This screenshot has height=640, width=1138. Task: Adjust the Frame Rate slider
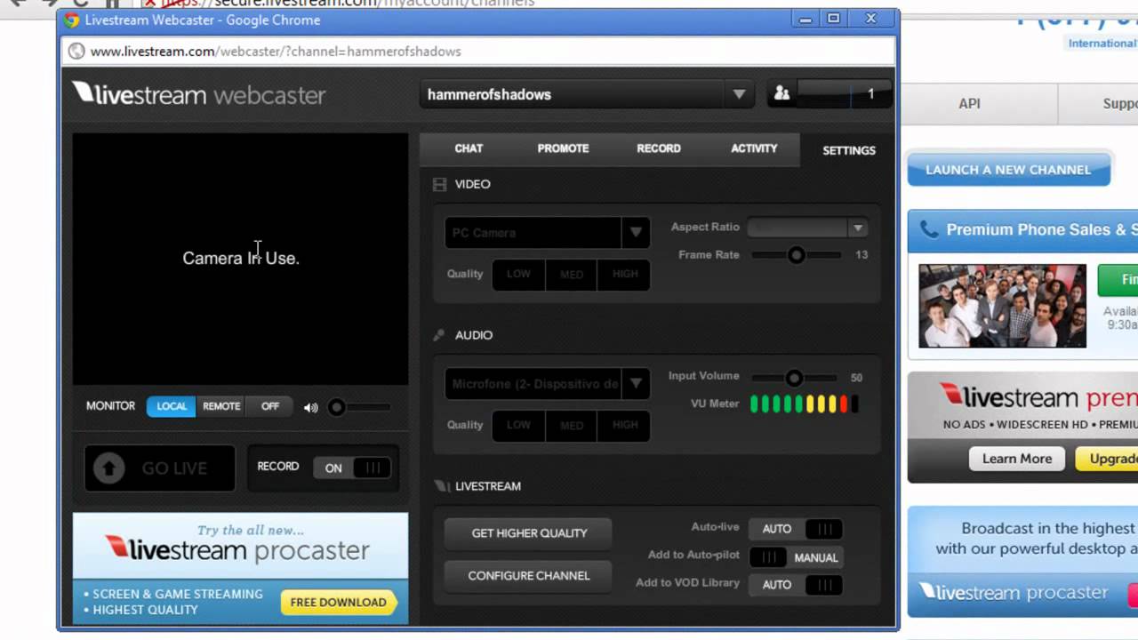[x=797, y=255]
